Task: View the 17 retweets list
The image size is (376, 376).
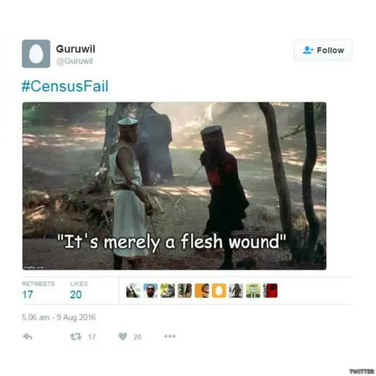Action: point(38,290)
